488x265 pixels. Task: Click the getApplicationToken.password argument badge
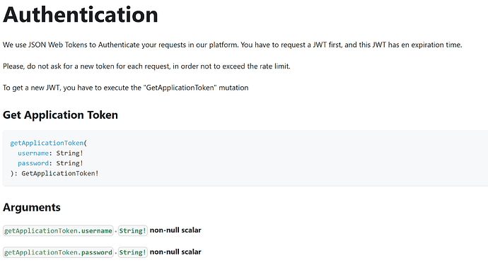[58, 252]
